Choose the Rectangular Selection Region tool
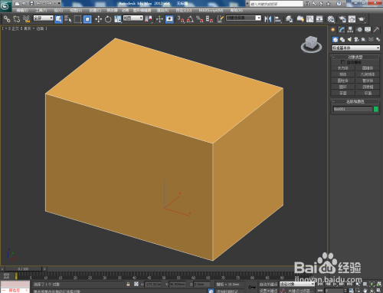 77,19
